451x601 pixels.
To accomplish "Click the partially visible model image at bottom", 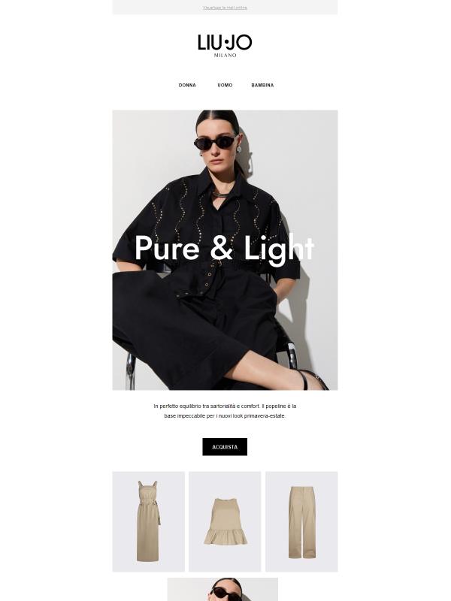I will 222,590.
